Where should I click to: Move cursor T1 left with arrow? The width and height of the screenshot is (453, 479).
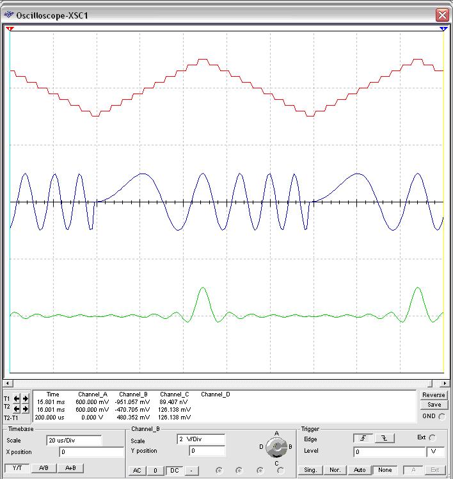[17, 399]
